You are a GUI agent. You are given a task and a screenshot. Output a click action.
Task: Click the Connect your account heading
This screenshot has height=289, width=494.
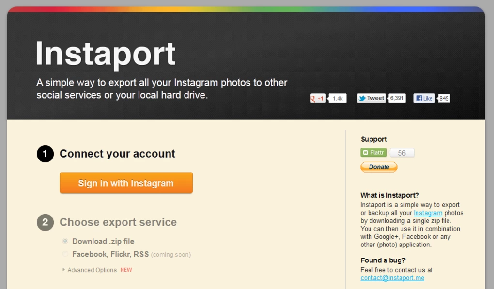(x=117, y=154)
